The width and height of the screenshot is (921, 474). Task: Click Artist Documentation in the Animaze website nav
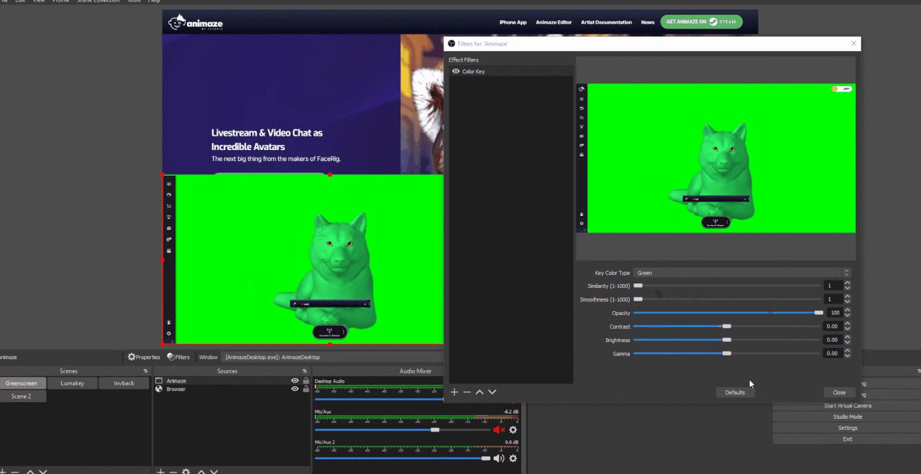coord(606,22)
